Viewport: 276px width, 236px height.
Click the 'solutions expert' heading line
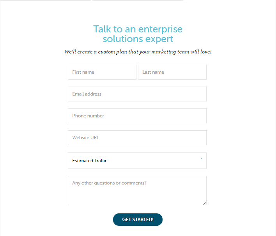(x=138, y=39)
